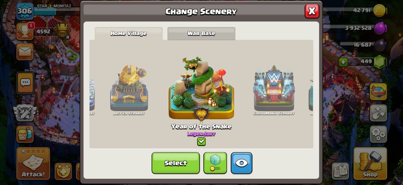Toggle the random scenery dice switch
This screenshot has height=185, width=403.
pyautogui.click(x=215, y=163)
